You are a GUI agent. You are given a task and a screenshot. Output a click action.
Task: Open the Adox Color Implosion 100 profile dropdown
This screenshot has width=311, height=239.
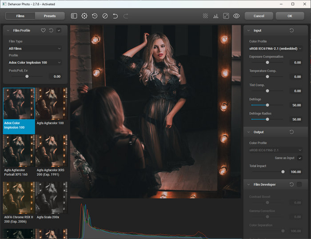(x=35, y=63)
